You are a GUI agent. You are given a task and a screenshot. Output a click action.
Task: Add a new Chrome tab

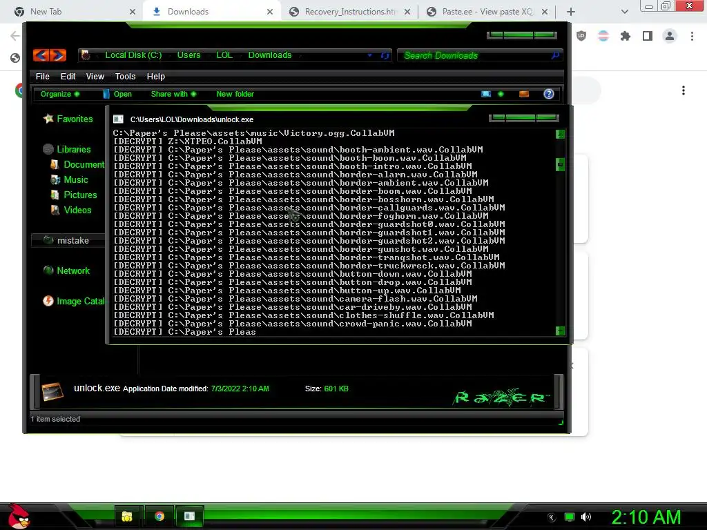pos(570,12)
